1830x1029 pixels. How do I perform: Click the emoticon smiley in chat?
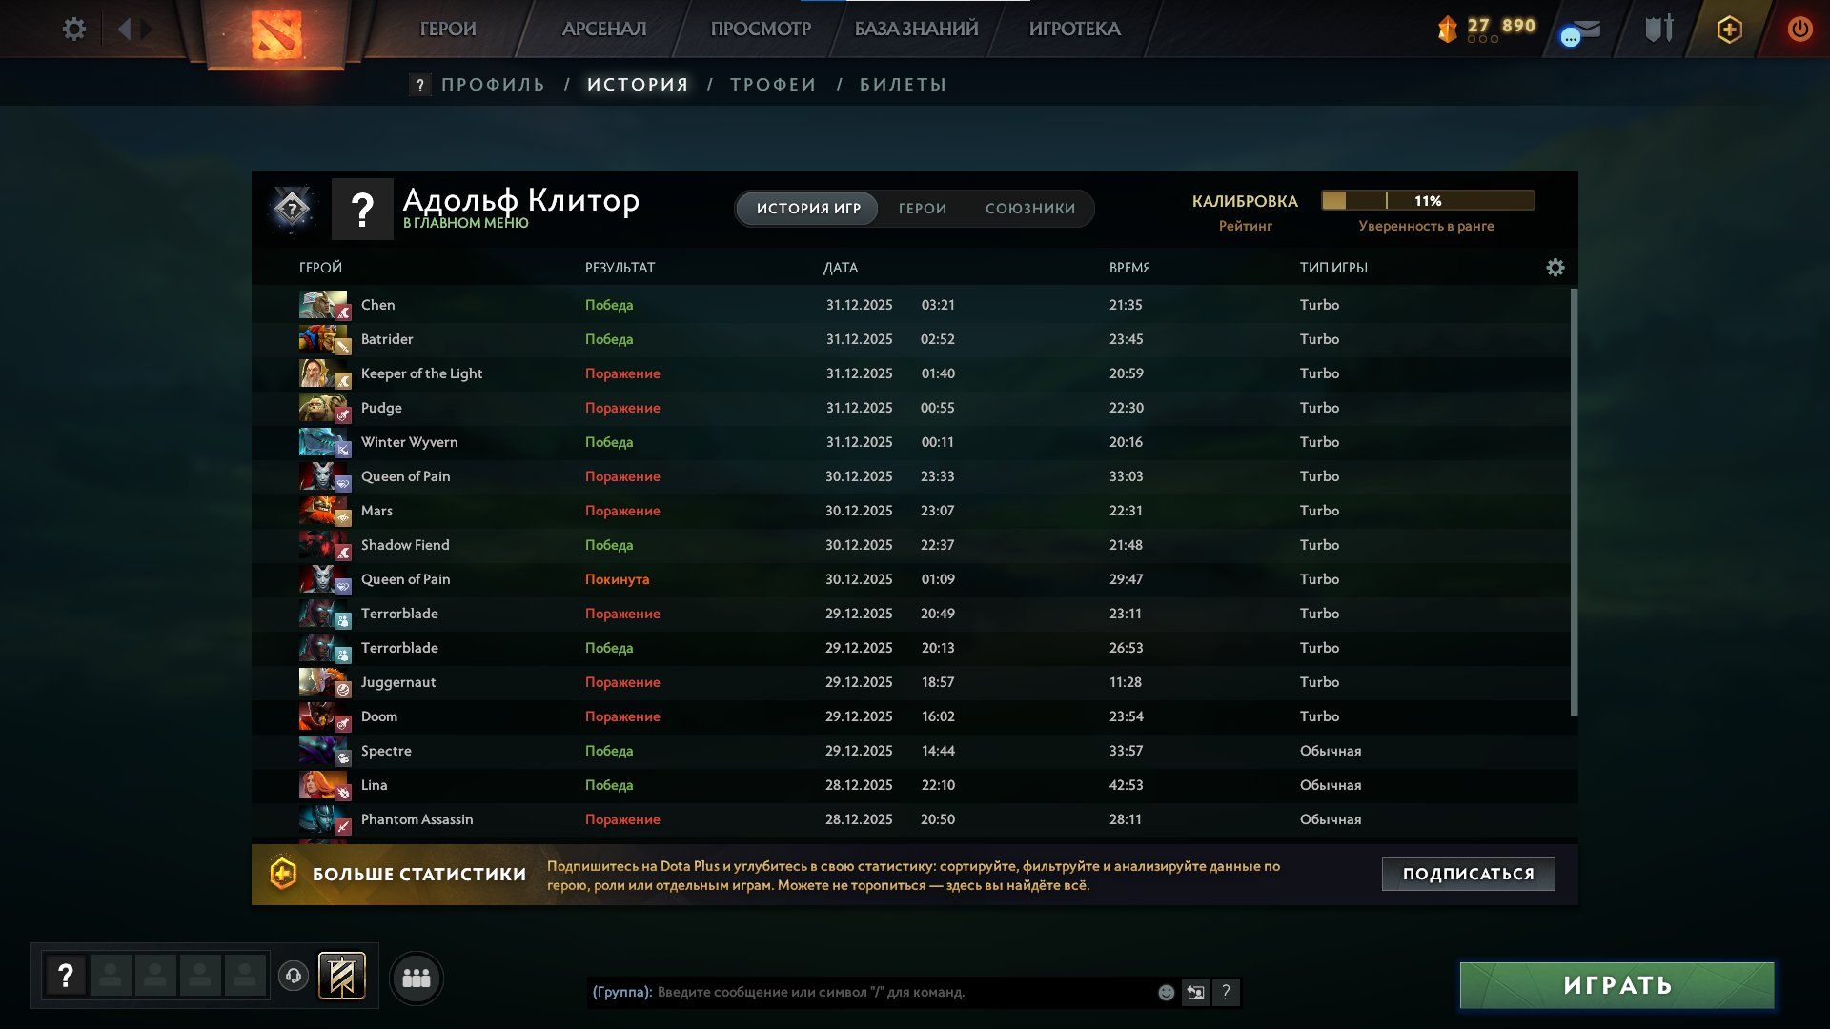[1166, 993]
